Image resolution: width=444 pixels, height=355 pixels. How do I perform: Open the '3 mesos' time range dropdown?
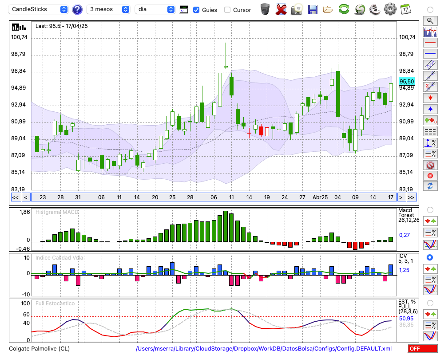(x=108, y=9)
